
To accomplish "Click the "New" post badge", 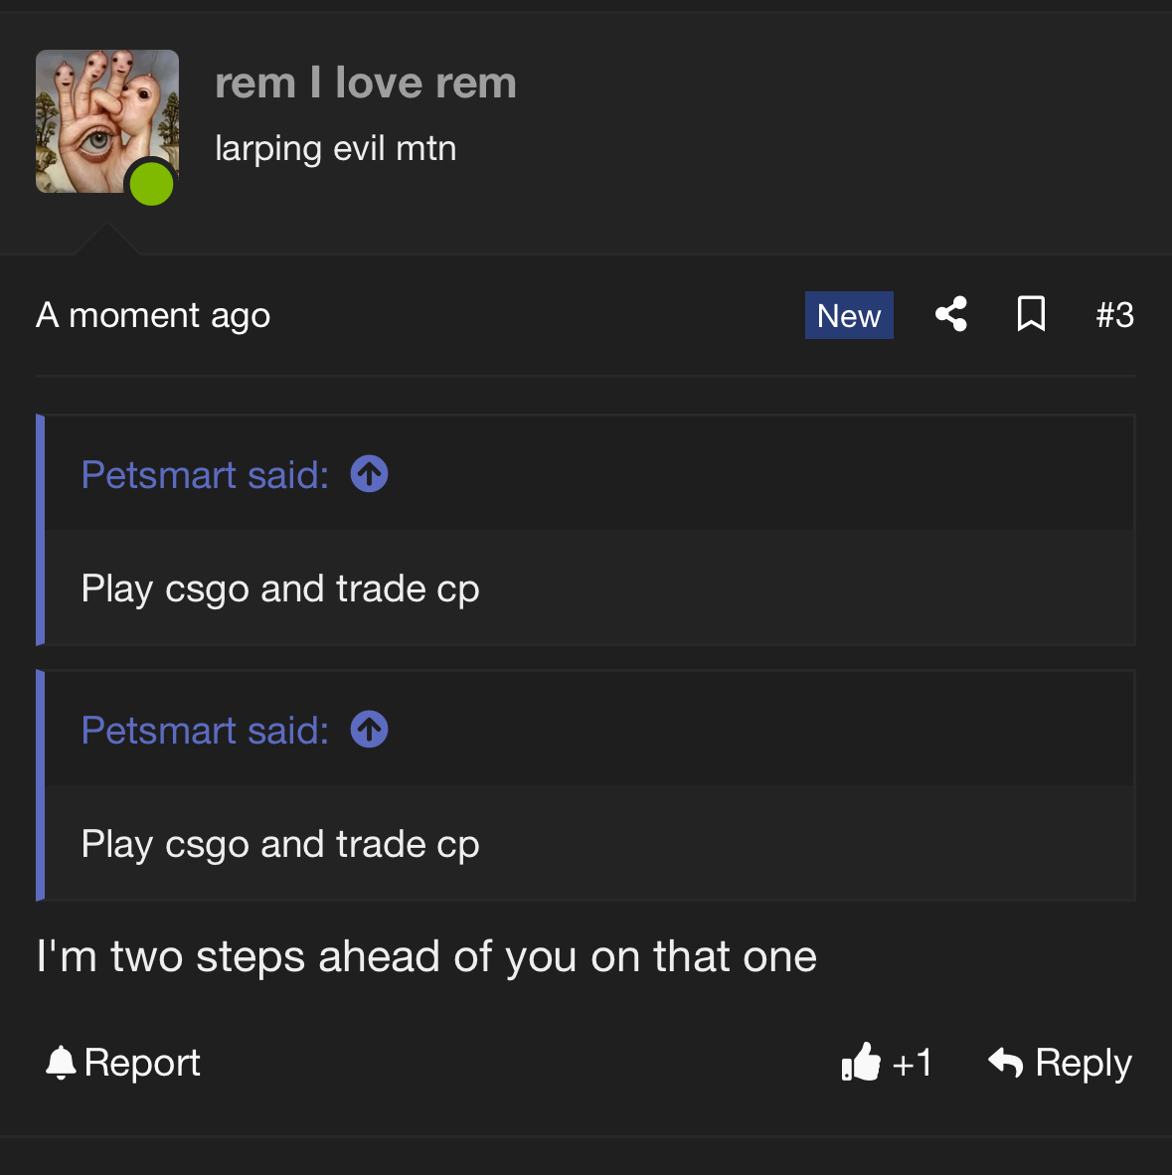I will click(x=849, y=316).
